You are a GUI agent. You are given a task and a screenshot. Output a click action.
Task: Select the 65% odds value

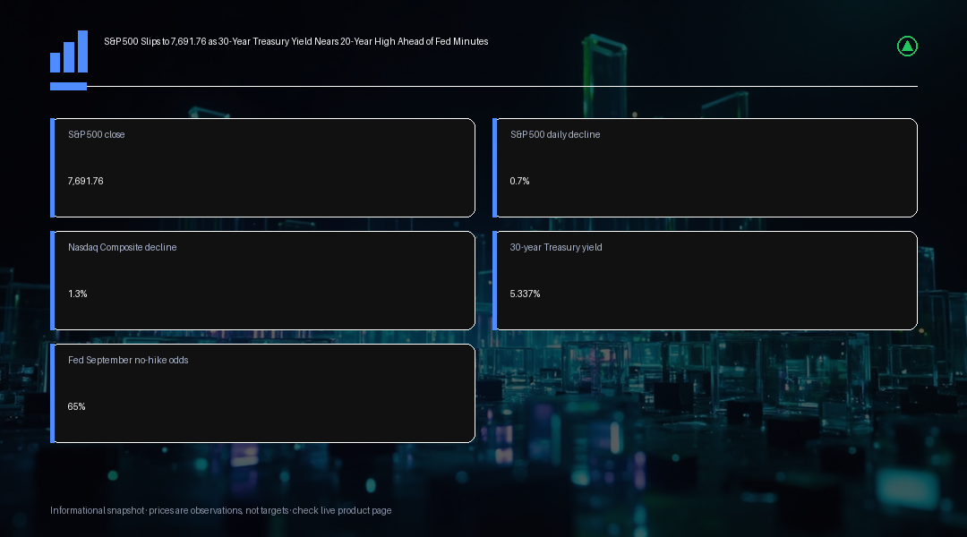76,406
